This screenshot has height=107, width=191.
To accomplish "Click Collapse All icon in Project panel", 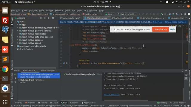I will (x=48, y=18).
